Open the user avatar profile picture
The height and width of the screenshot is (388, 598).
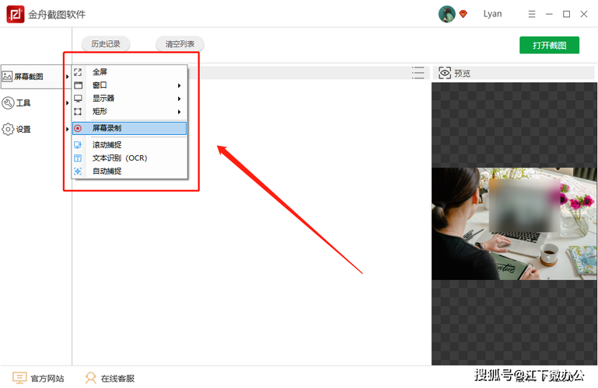tap(446, 14)
